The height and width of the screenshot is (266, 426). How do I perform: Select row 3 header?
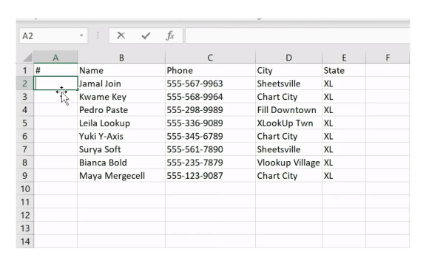24,97
